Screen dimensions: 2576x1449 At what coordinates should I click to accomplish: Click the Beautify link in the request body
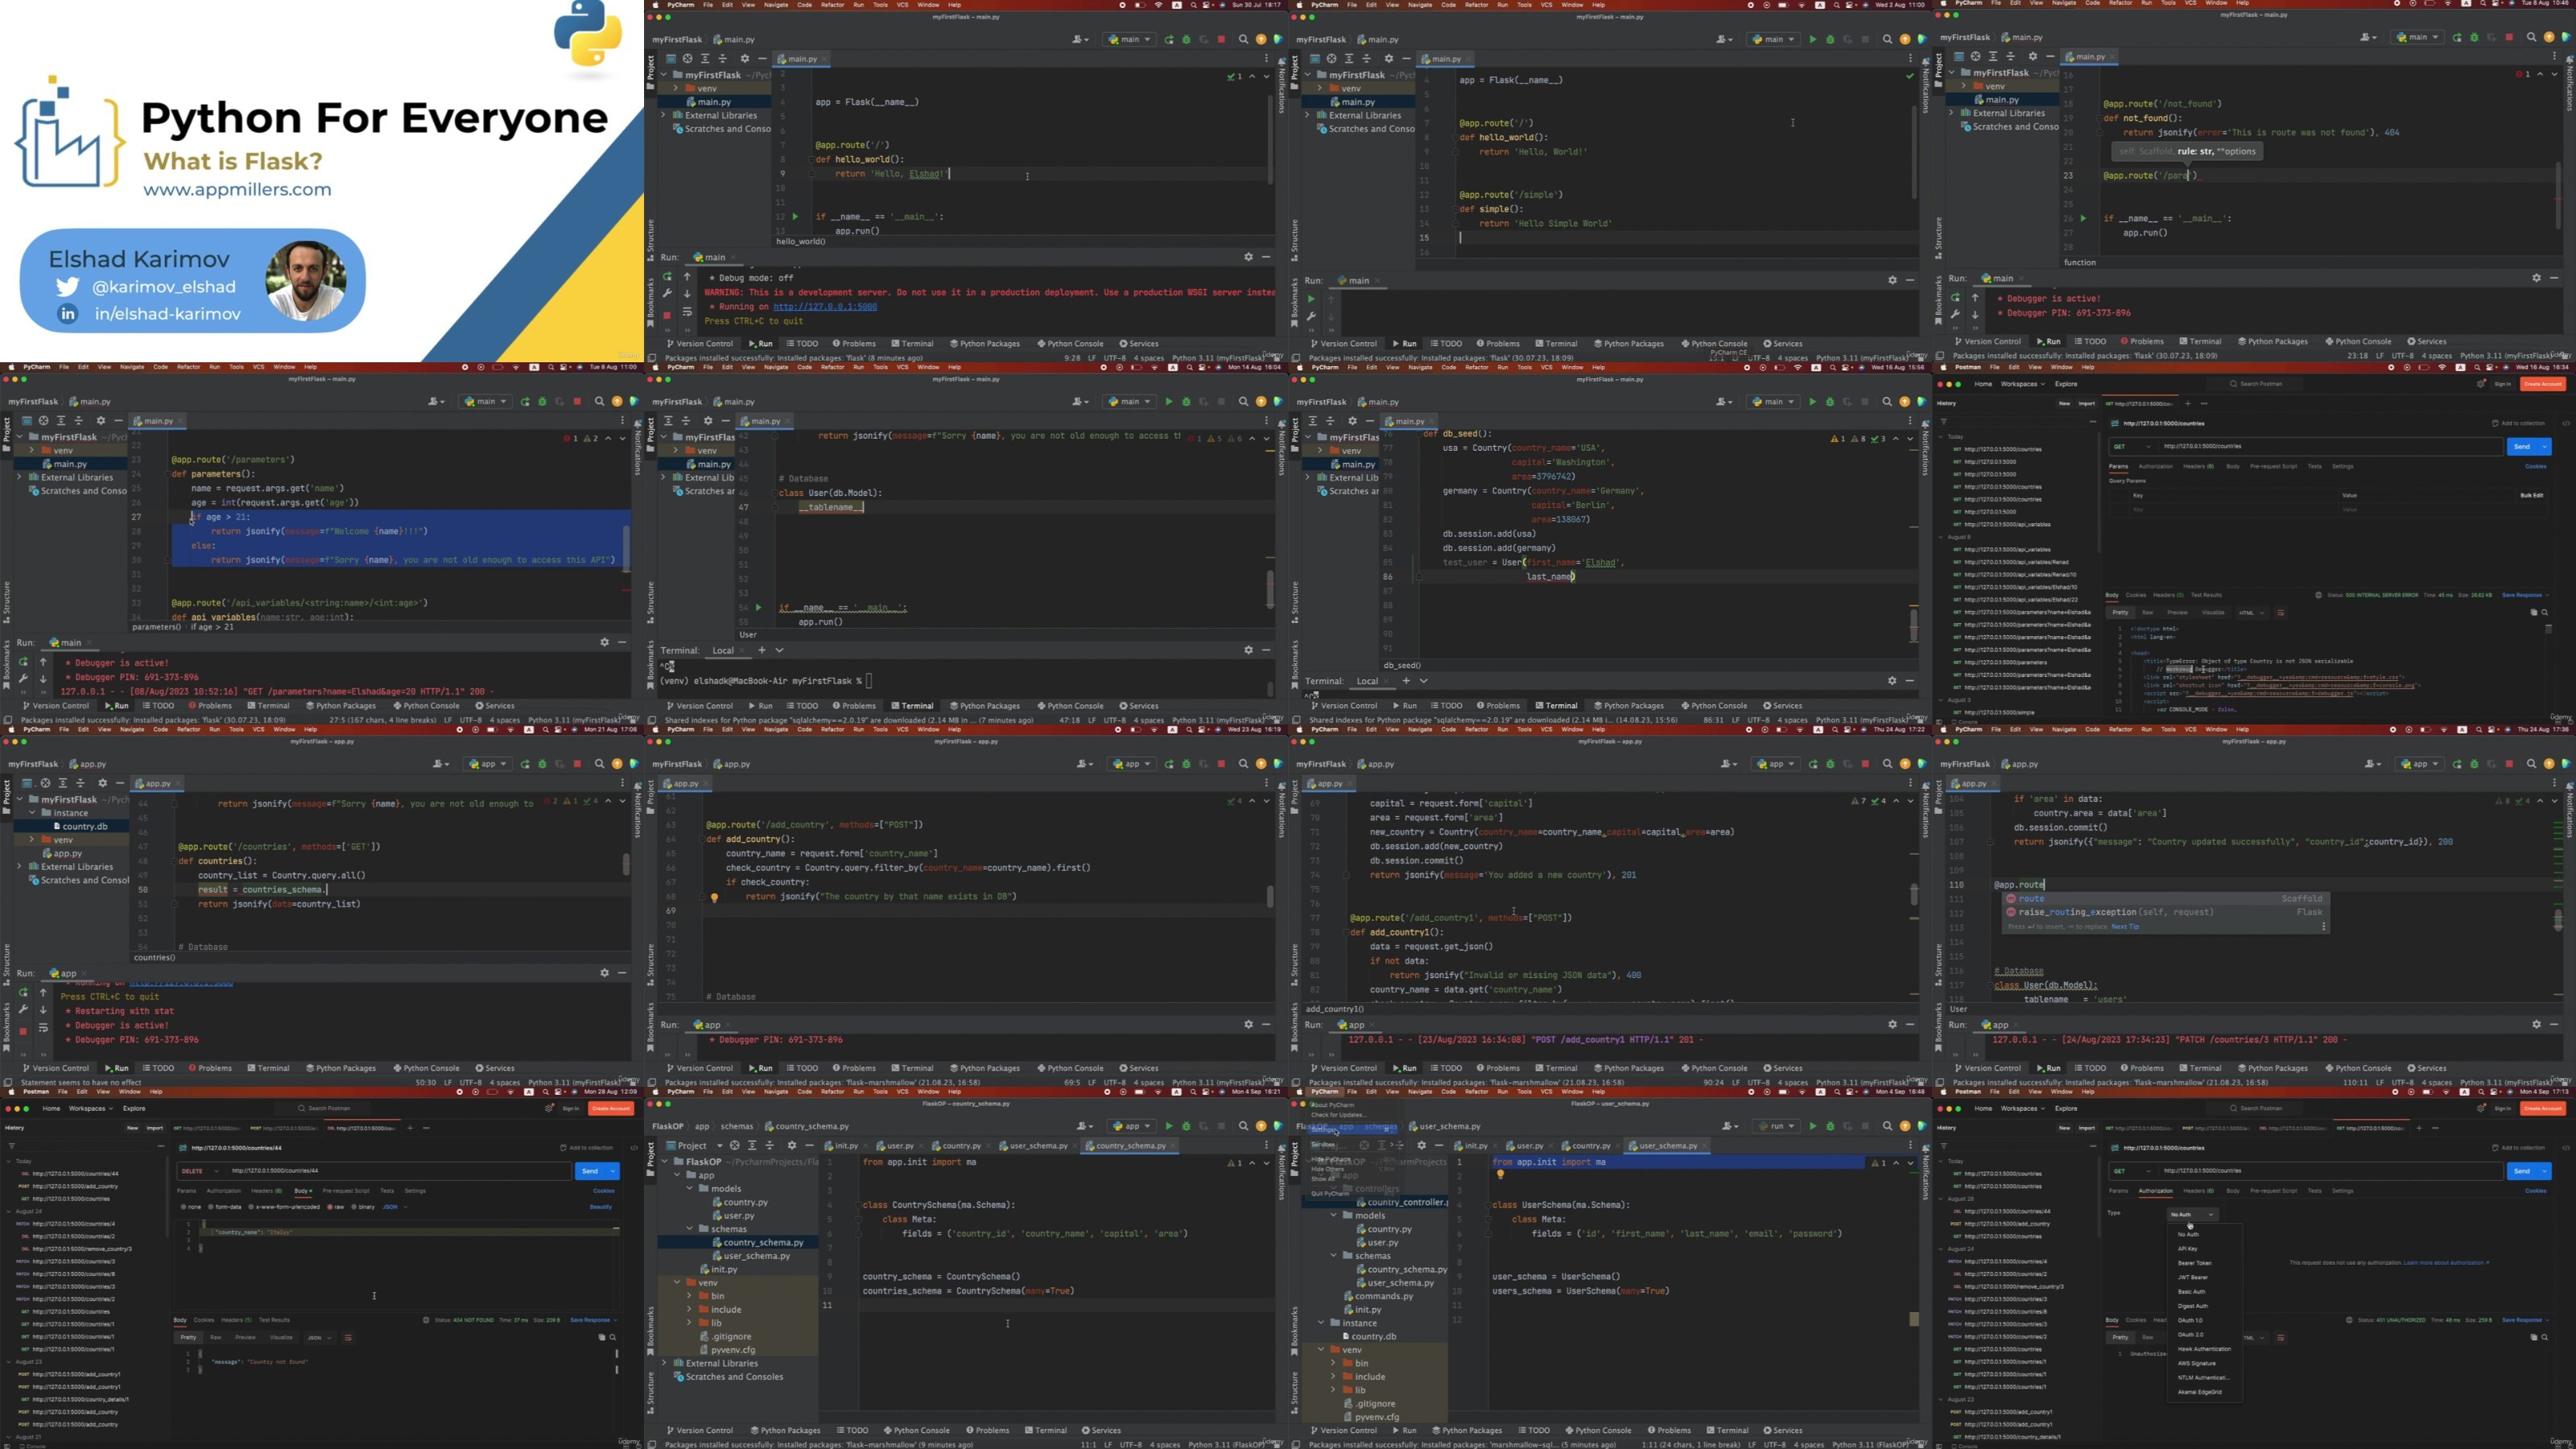(600, 1207)
